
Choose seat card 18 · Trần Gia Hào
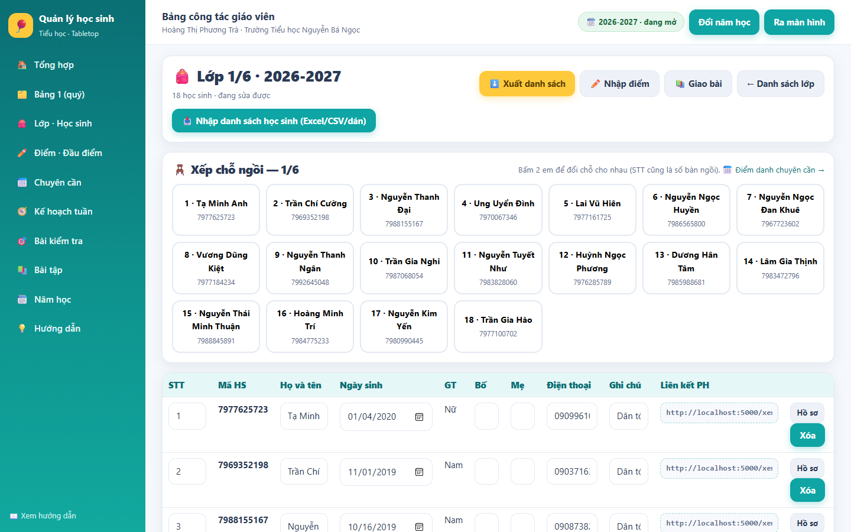click(498, 326)
